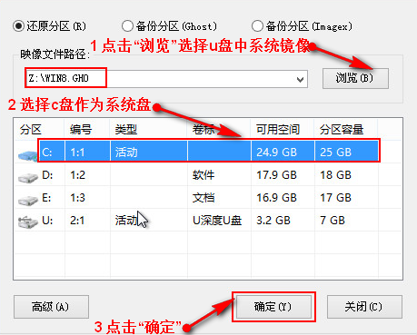
Task: Click 活动 type in the U: row
Action: click(126, 221)
